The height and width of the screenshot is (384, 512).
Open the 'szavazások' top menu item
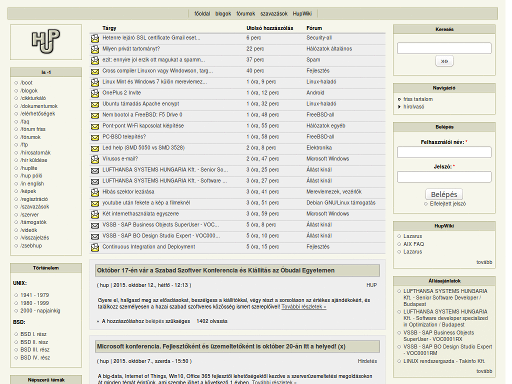pyautogui.click(x=273, y=13)
